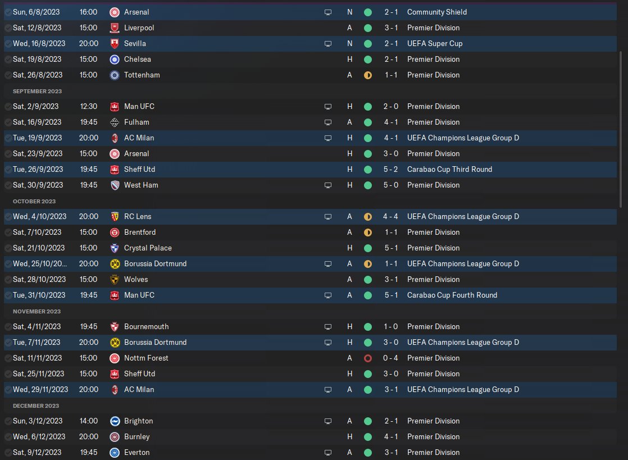Screen dimensions: 628x460
Task: Select the DECEMBER 2023 month header
Action: tap(35, 406)
